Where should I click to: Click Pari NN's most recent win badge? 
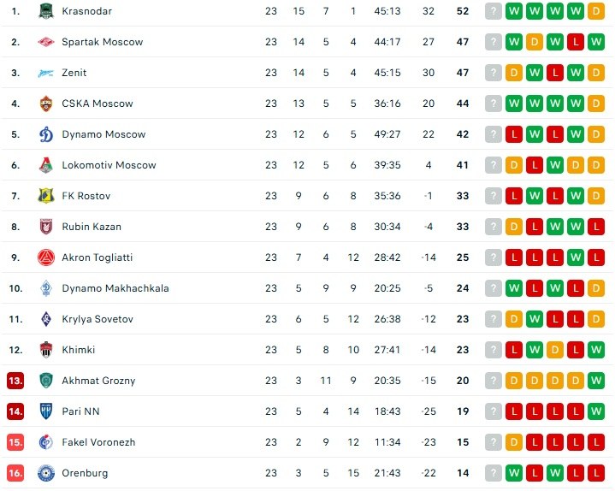coord(596,411)
